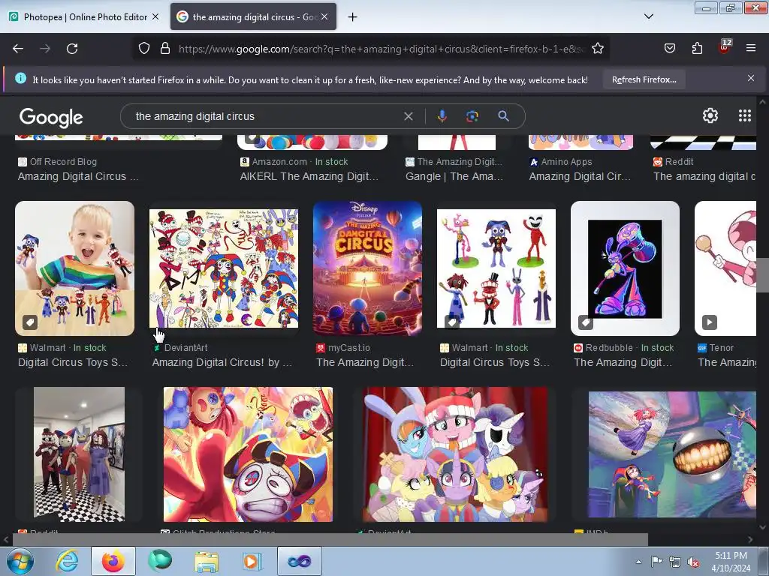Open the cosplay group photo image
The width and height of the screenshot is (769, 576).
pos(79,454)
